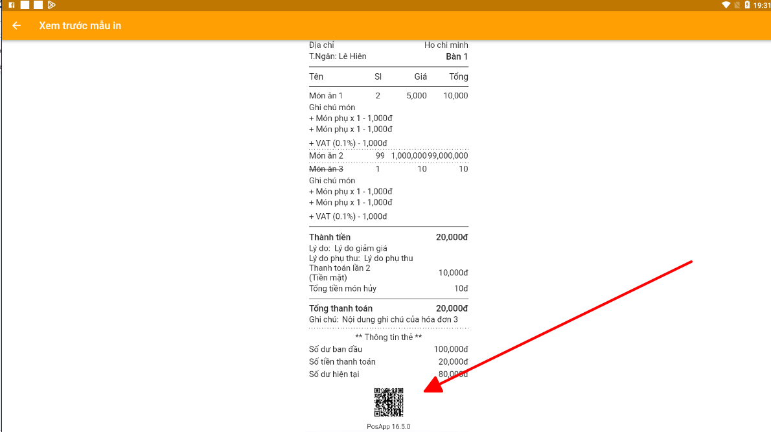Tap white square notification beside Facebook icon
Screen dimensions: 771x432
pos(25,5)
